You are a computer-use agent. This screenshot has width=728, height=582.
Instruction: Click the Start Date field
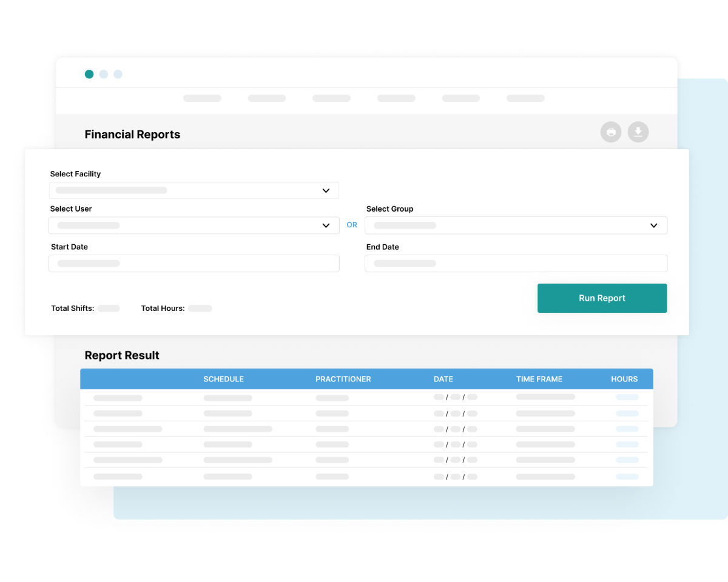pyautogui.click(x=194, y=263)
